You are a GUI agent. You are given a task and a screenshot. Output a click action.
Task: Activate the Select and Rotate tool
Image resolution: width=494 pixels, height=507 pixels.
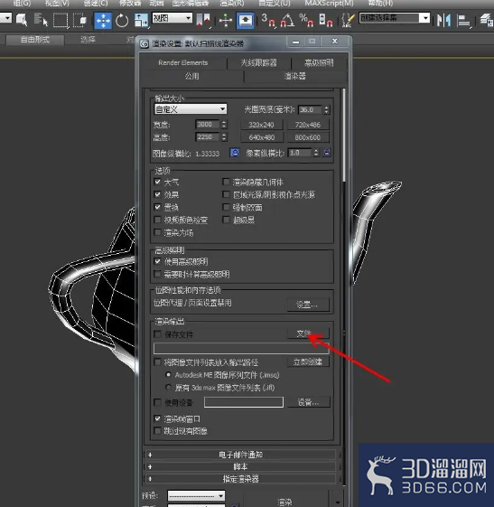pos(122,21)
